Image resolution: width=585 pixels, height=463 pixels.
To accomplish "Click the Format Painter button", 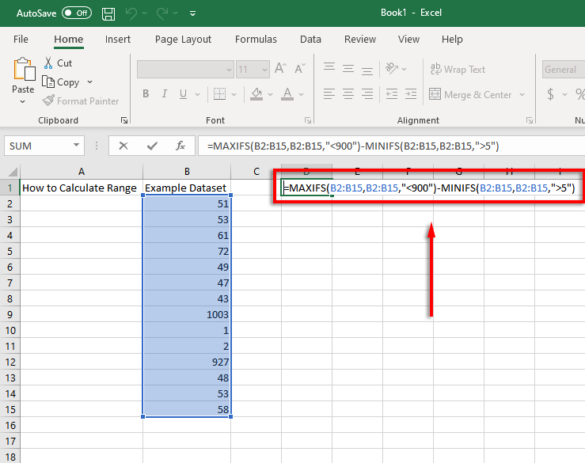I will 81,101.
